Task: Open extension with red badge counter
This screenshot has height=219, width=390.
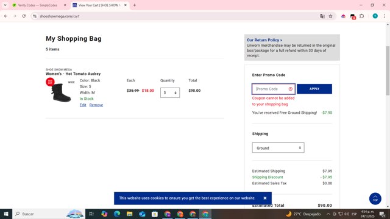Action: [353, 16]
